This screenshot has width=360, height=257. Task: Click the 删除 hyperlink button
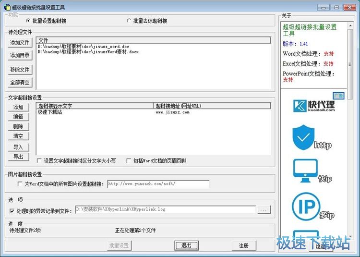coord(19,126)
